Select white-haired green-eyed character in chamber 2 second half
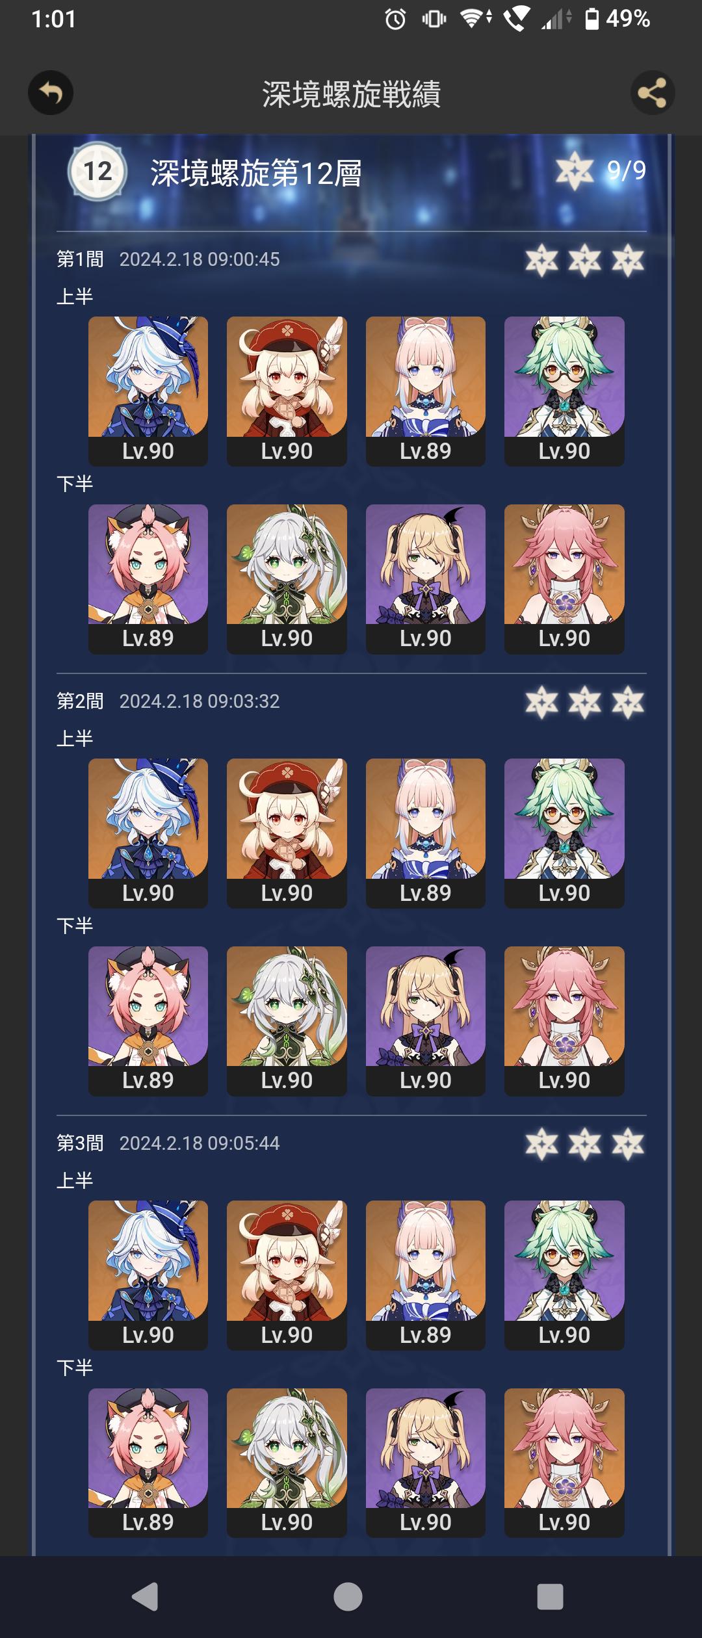Screen dimensions: 702x1638 (287, 1021)
